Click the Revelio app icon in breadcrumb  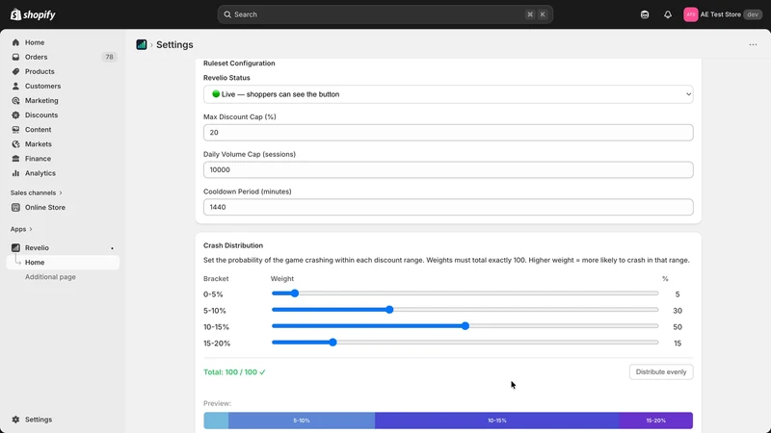click(142, 44)
